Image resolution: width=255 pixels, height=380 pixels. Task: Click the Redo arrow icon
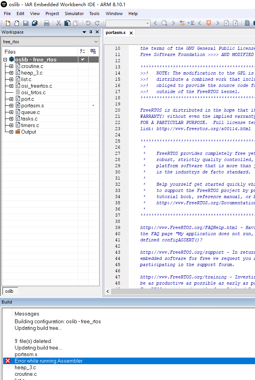[x=97, y=23]
